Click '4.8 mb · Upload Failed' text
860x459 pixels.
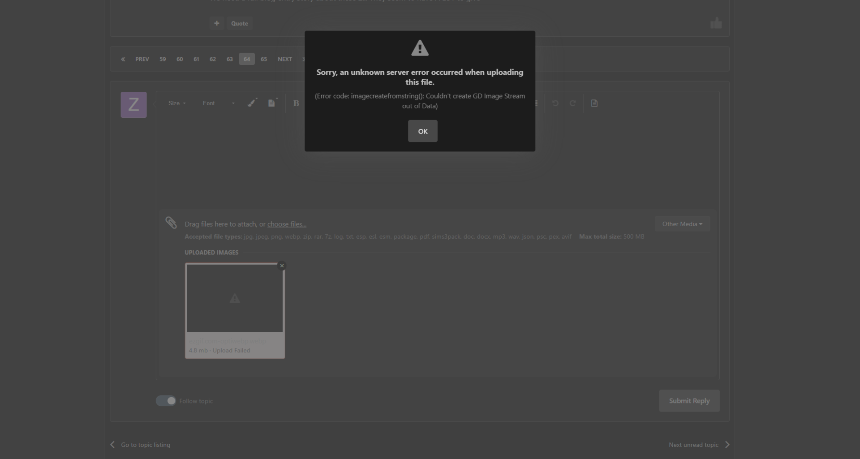(219, 351)
